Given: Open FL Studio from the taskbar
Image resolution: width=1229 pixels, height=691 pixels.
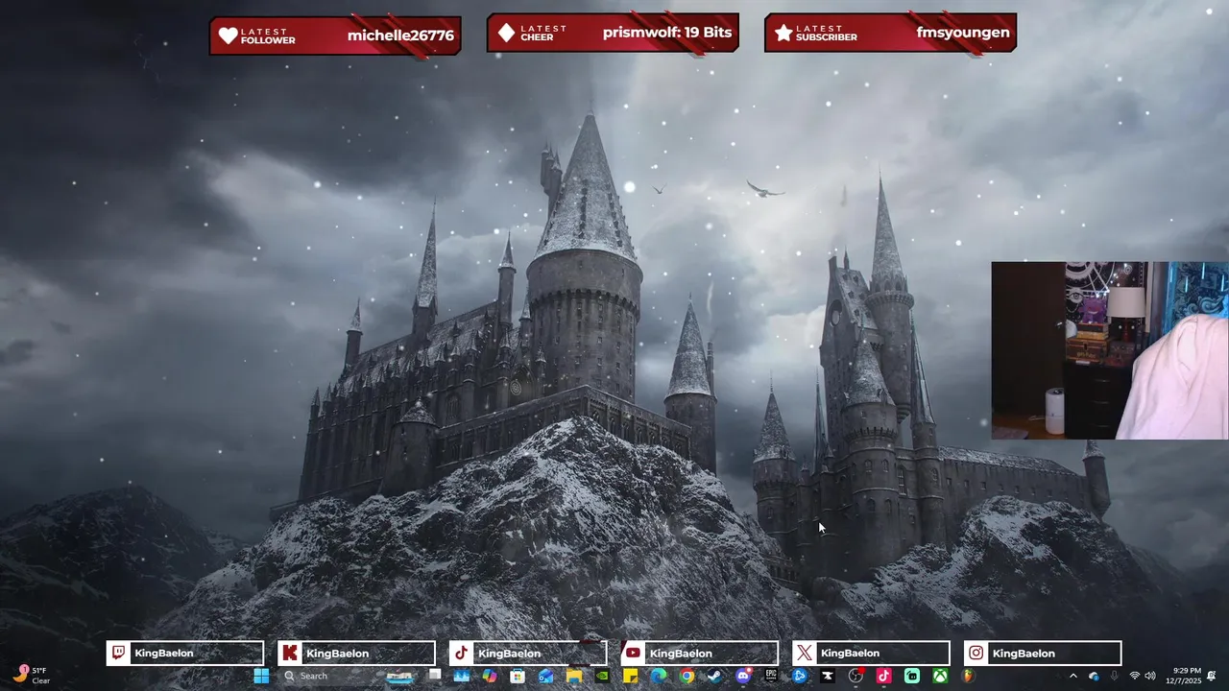Looking at the screenshot, I should tap(968, 676).
